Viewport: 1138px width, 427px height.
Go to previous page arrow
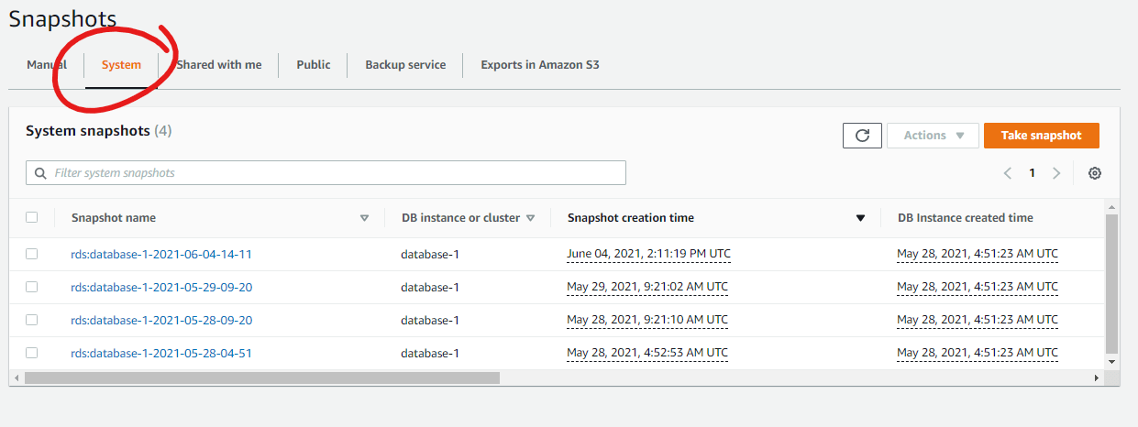[1008, 173]
